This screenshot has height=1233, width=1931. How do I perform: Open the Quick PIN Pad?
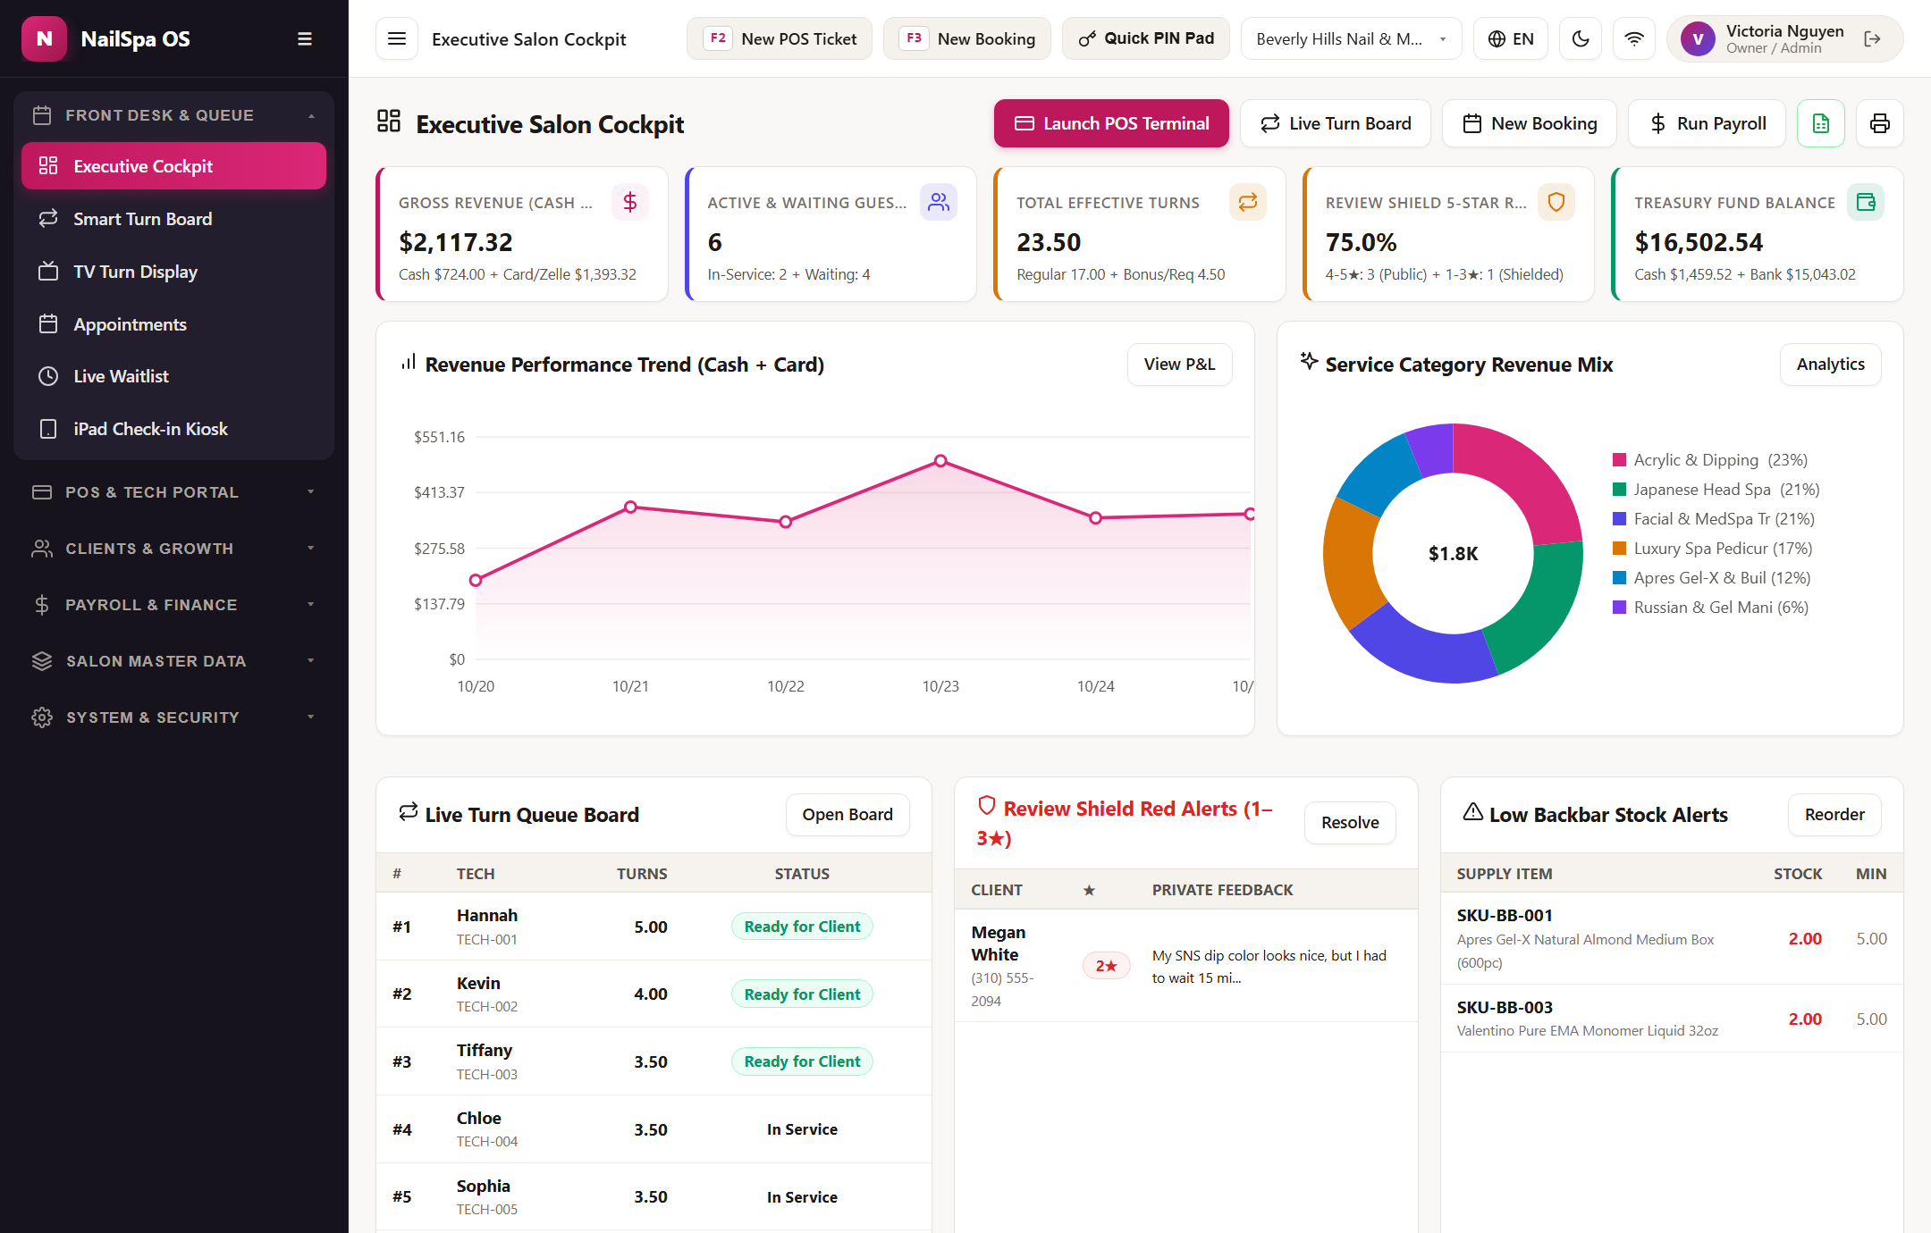1146,39
